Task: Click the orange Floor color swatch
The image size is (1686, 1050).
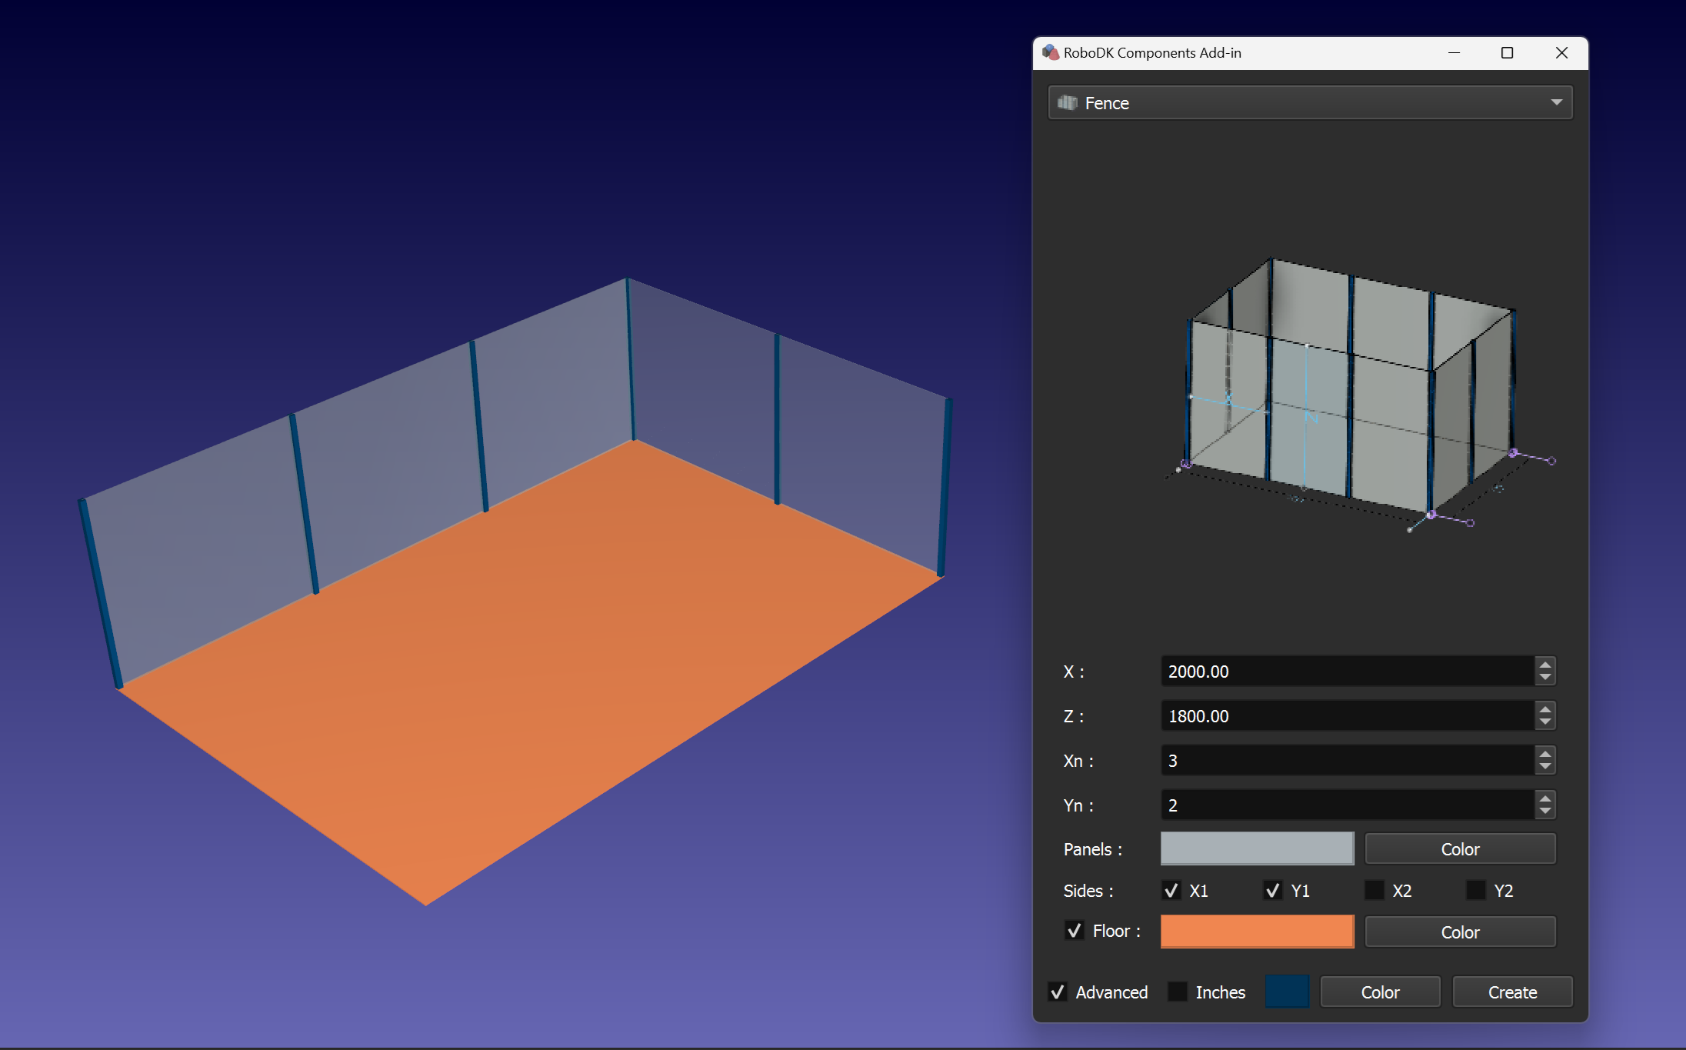Action: point(1256,931)
